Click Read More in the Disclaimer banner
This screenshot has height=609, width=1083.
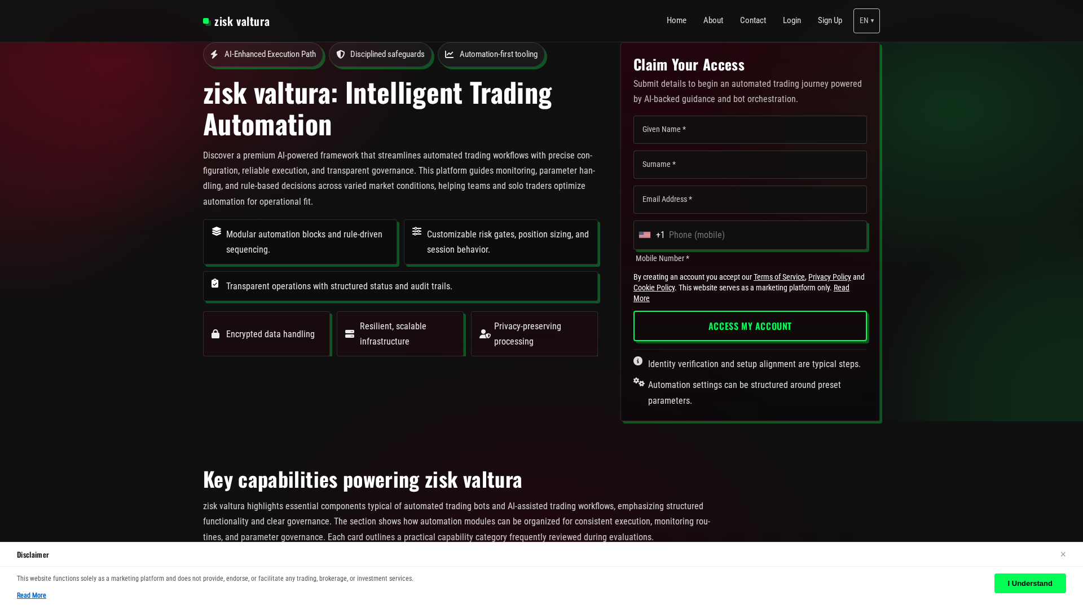pyautogui.click(x=32, y=595)
